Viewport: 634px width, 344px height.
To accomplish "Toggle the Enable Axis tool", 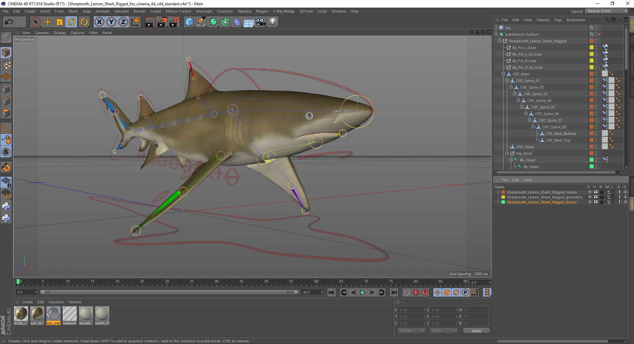I will pos(6,128).
